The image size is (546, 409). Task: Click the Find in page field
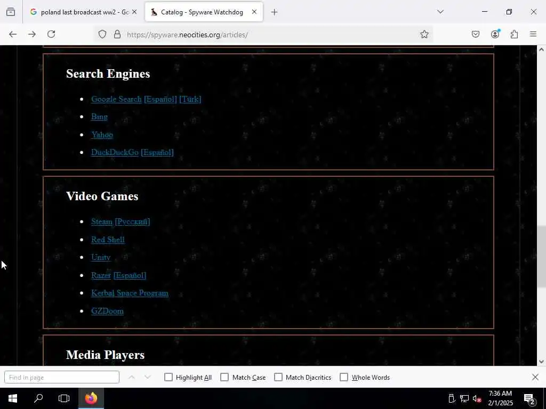(62, 378)
